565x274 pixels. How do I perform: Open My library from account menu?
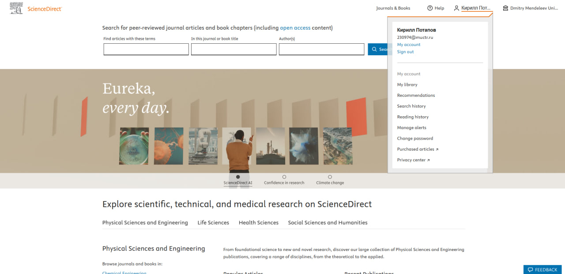(407, 84)
